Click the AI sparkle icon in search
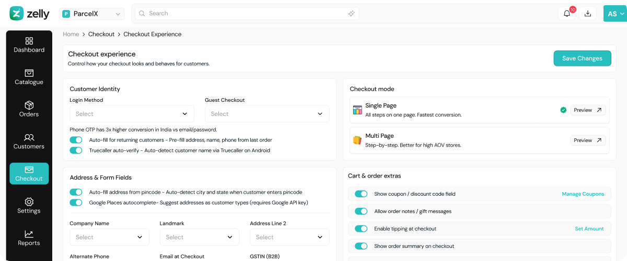 [x=351, y=14]
